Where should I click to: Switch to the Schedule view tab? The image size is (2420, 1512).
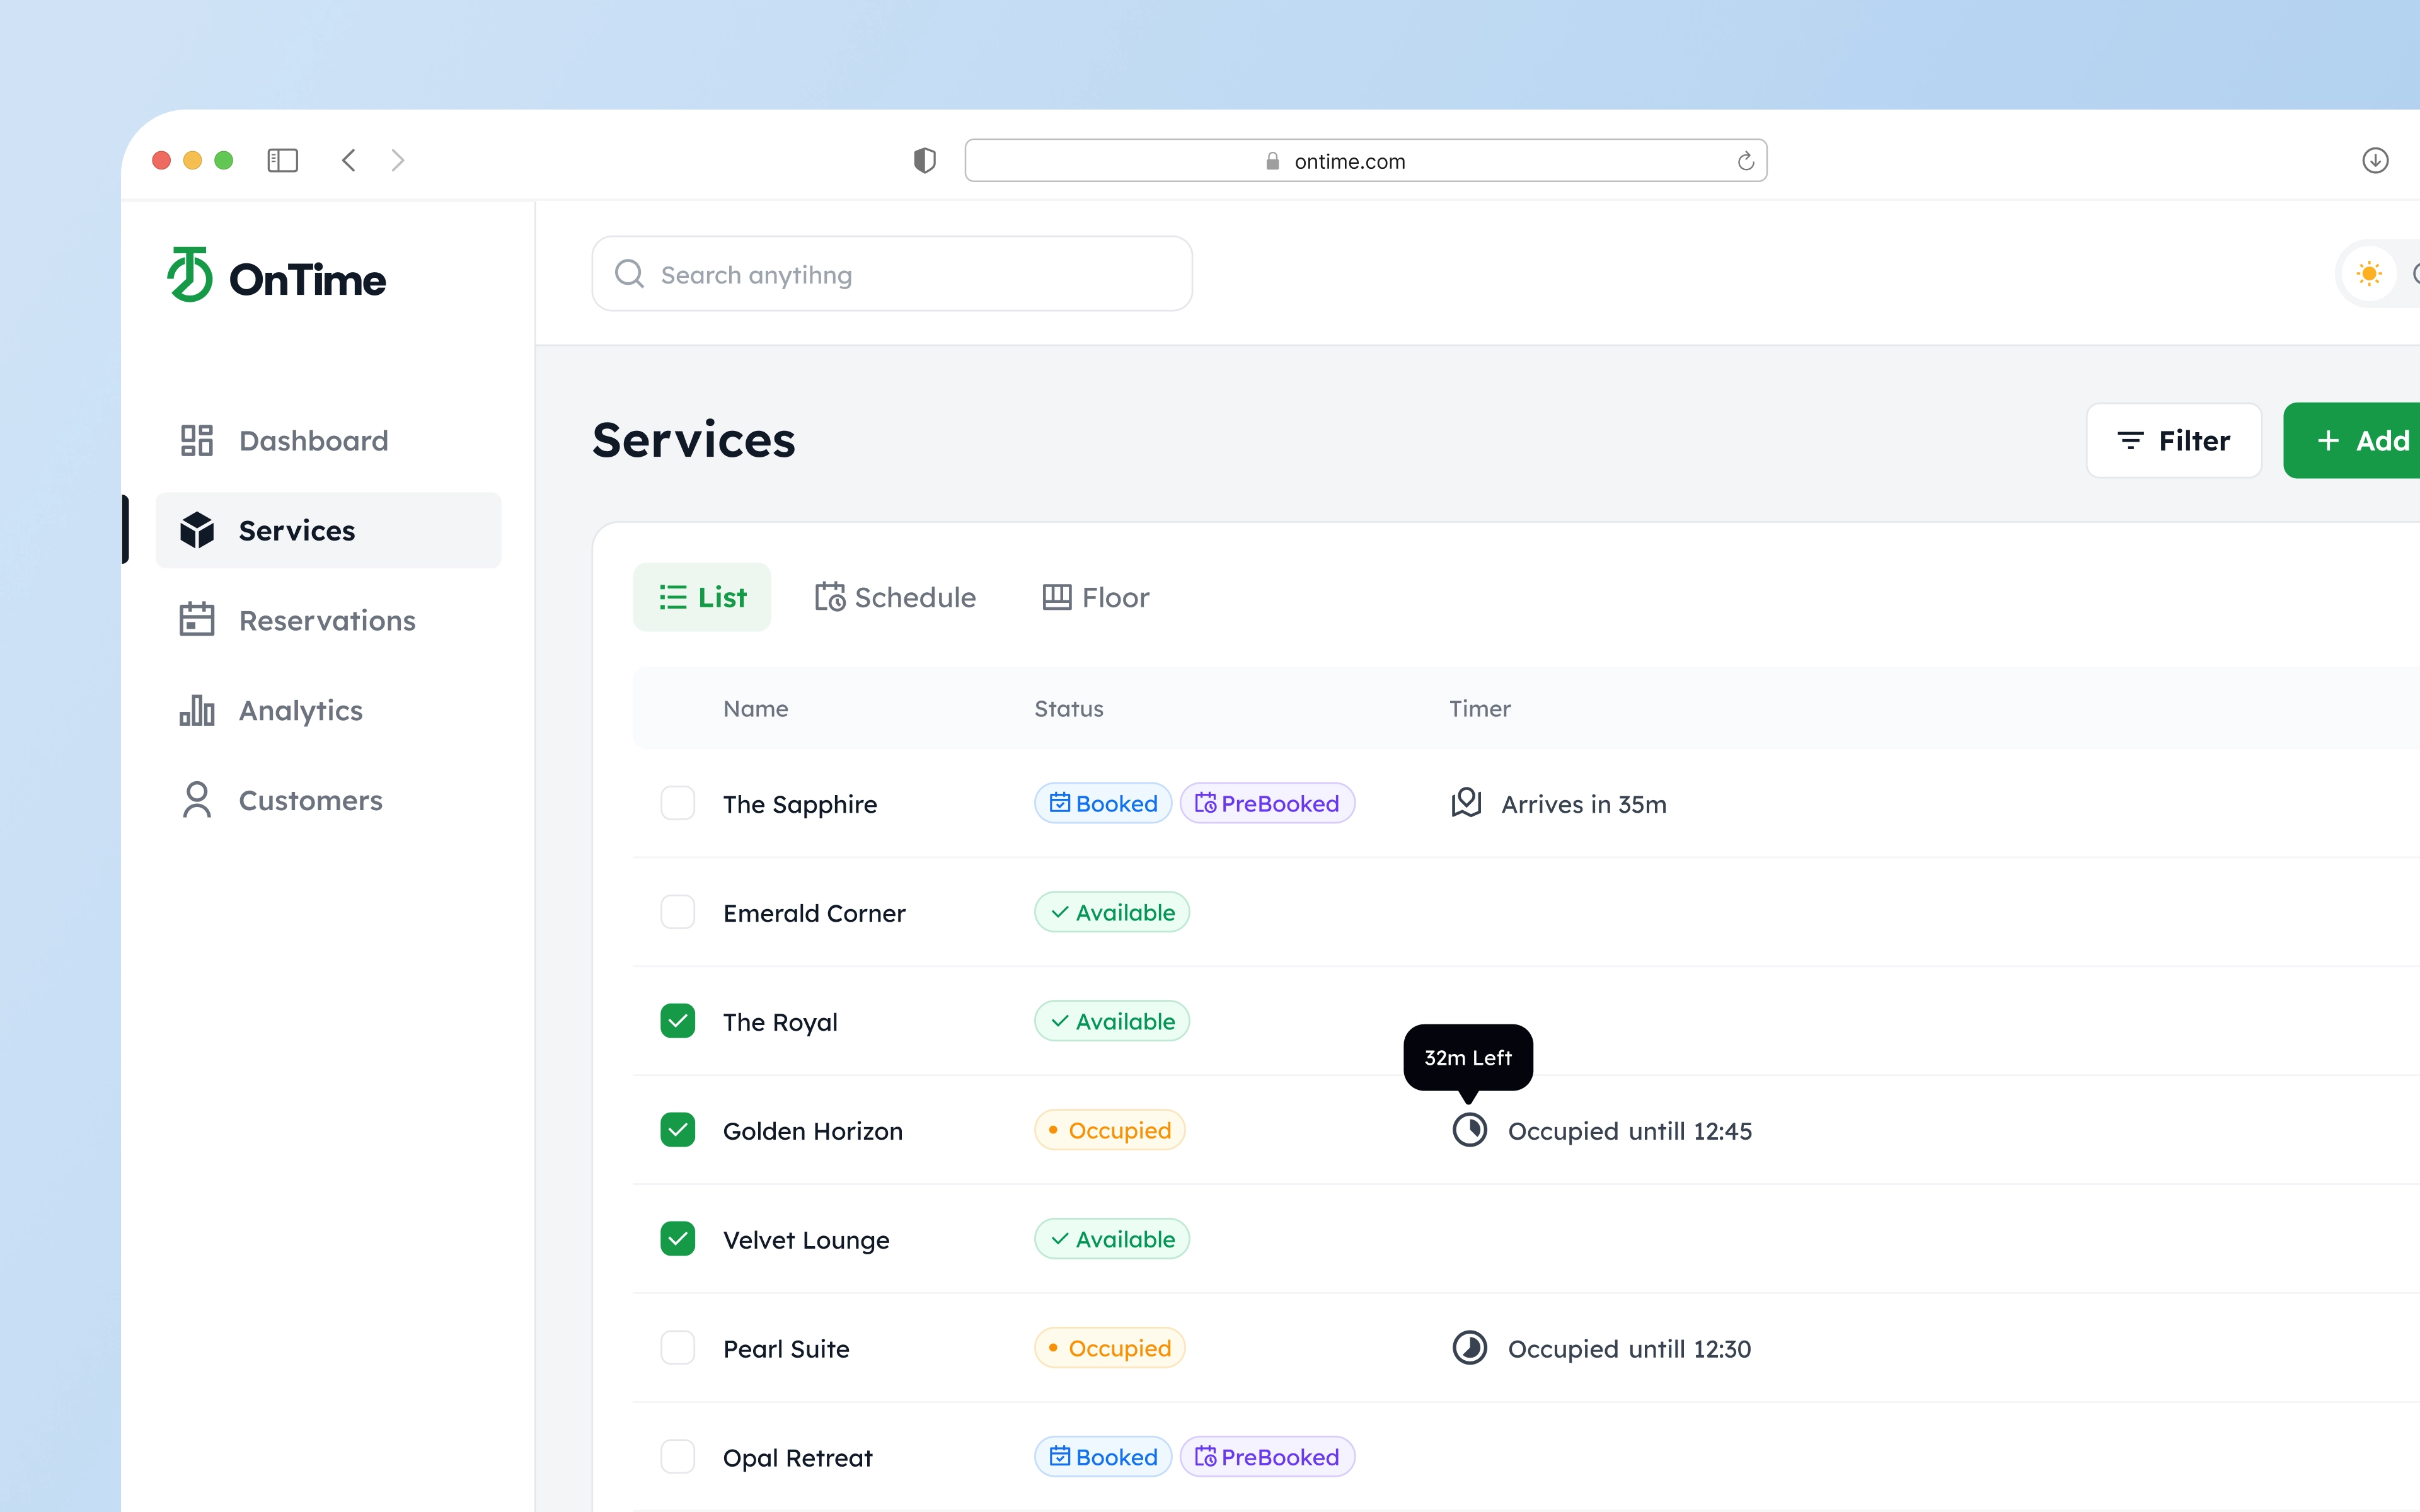pyautogui.click(x=895, y=597)
